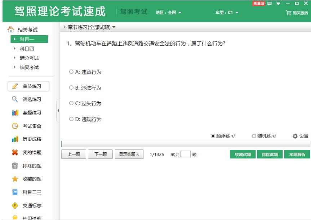The image size is (311, 220).
Task: Click the pencil icon for 章节练习
Action: 15,86
